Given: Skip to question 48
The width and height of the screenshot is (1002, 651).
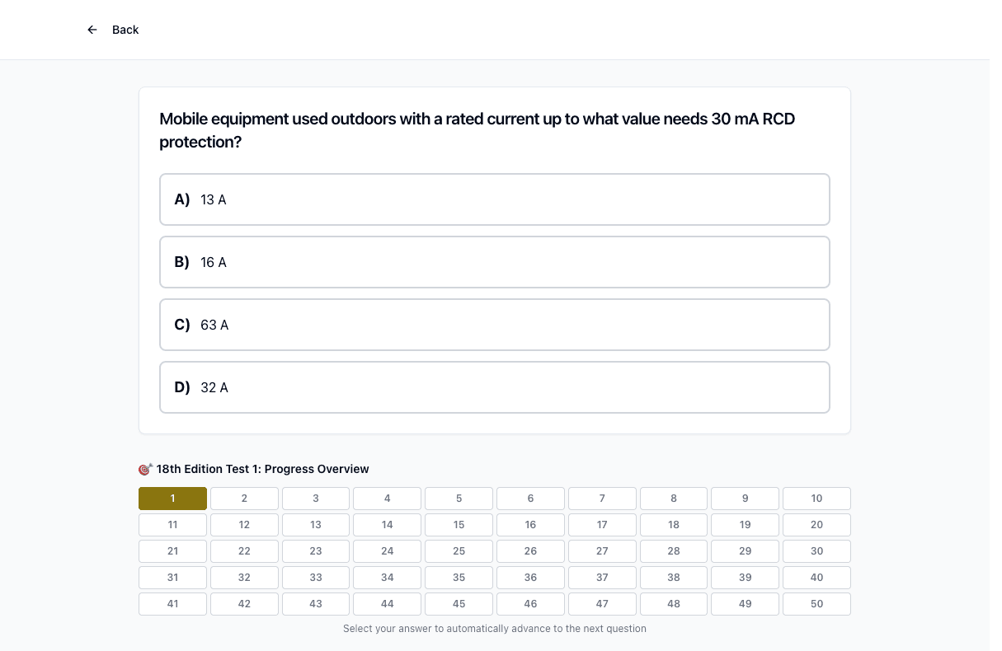Looking at the screenshot, I should [x=674, y=604].
